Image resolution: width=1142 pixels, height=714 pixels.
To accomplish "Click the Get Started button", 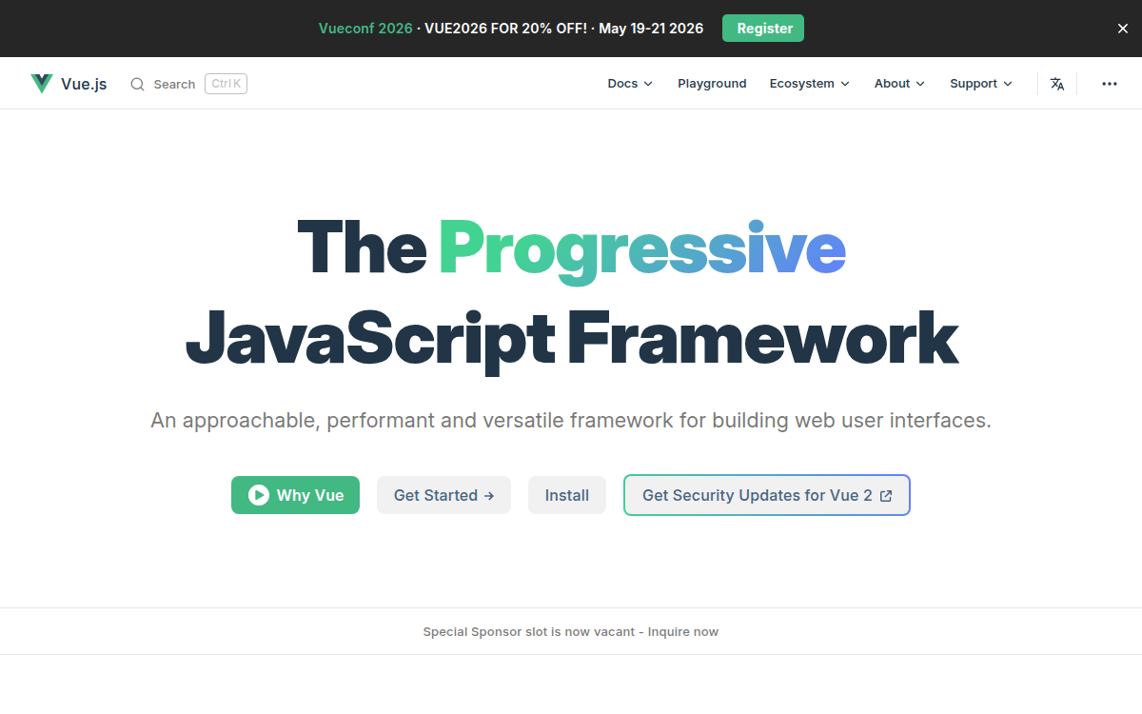I will pos(443,495).
